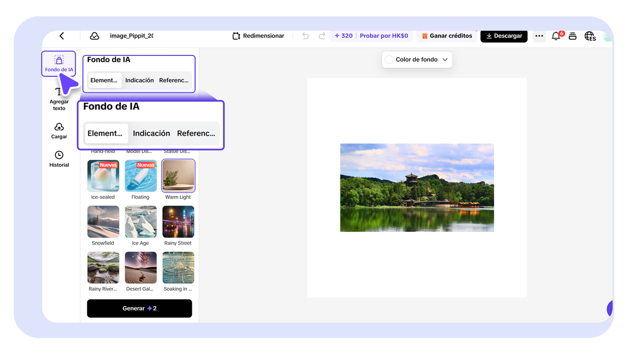Go back using the top-left arrow
Screen dimensions: 628x353
62,36
